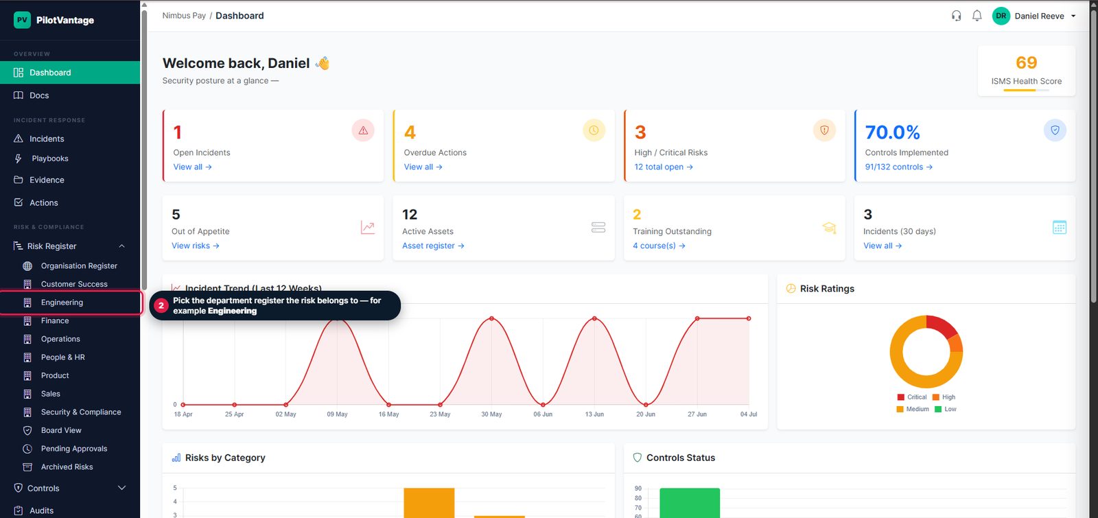Click the High orange legend swatch
This screenshot has width=1098, height=518.
pyautogui.click(x=936, y=397)
